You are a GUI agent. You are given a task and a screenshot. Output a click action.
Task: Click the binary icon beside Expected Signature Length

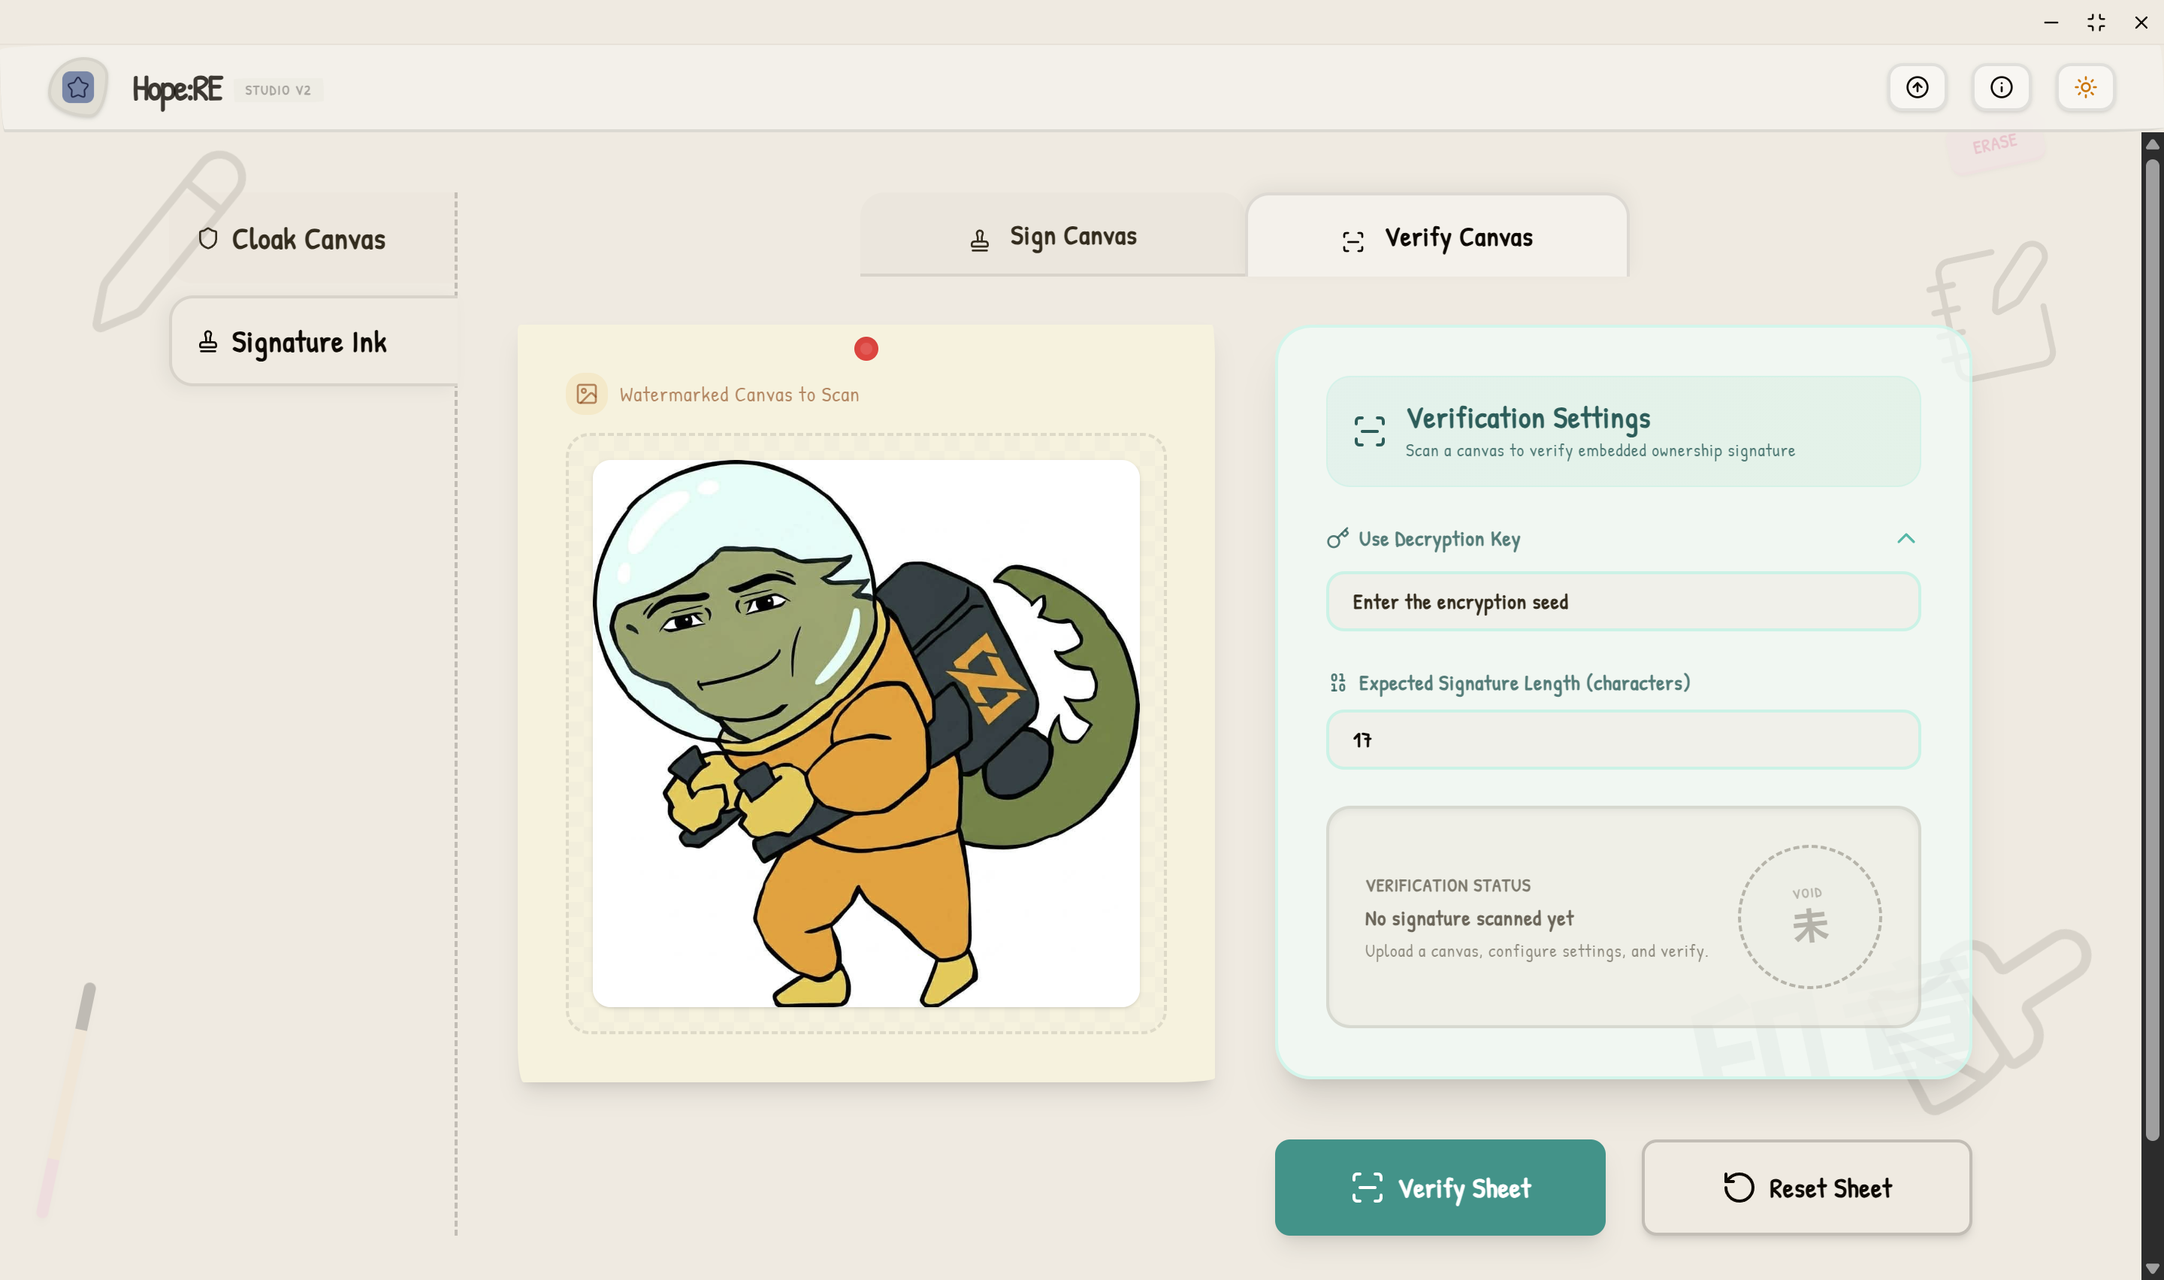point(1337,683)
